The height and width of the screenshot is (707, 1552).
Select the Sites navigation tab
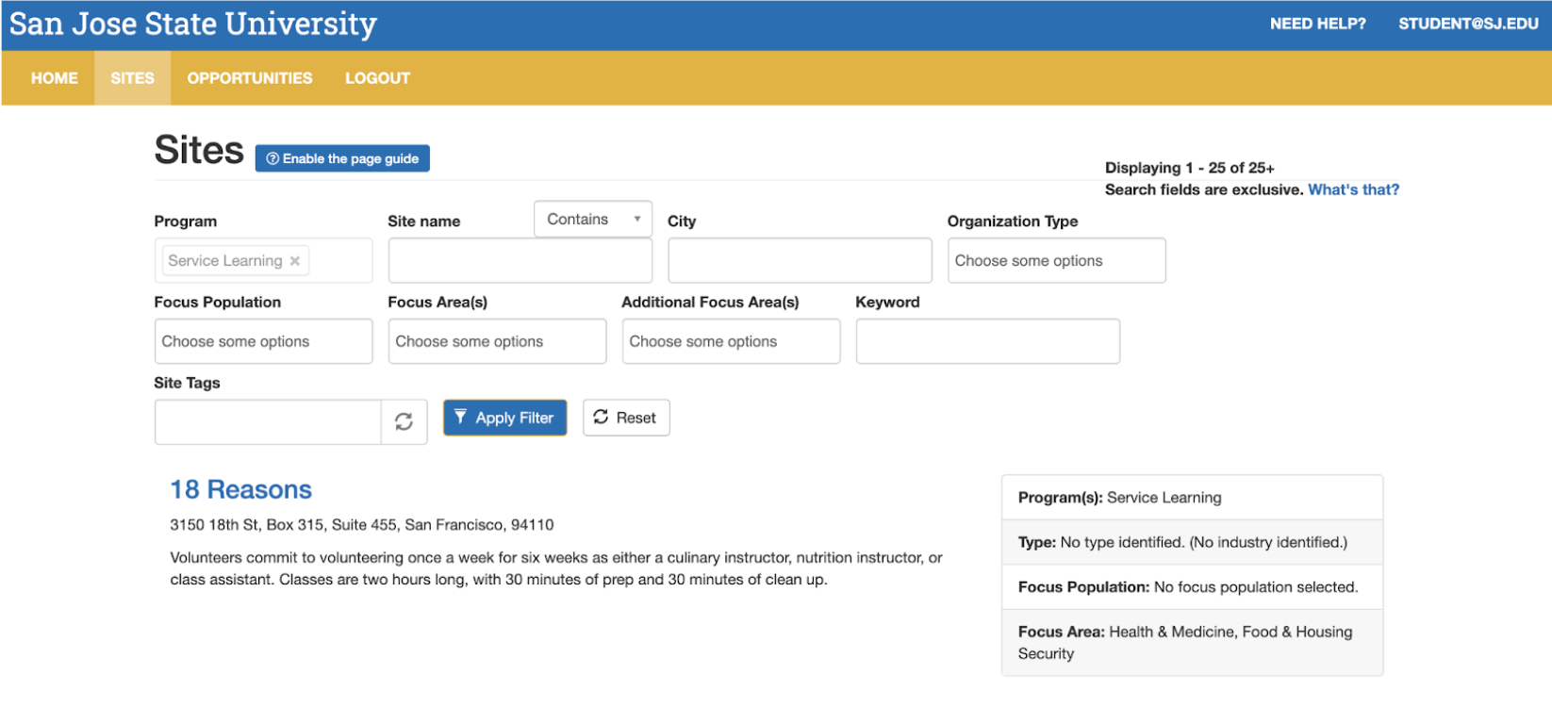(x=132, y=78)
